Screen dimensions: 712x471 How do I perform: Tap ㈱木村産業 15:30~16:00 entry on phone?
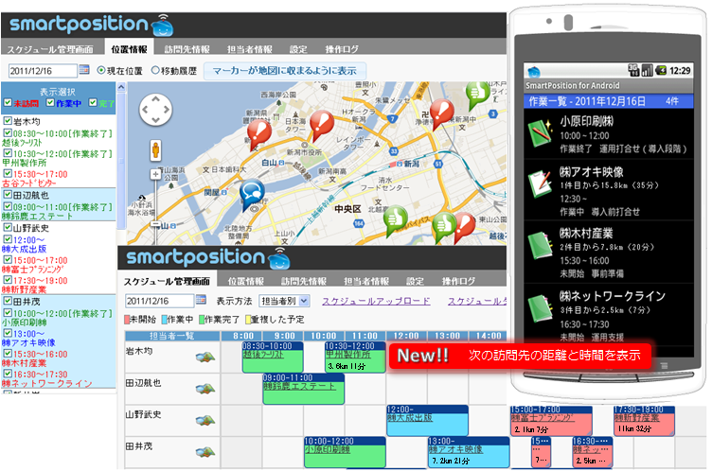609,253
